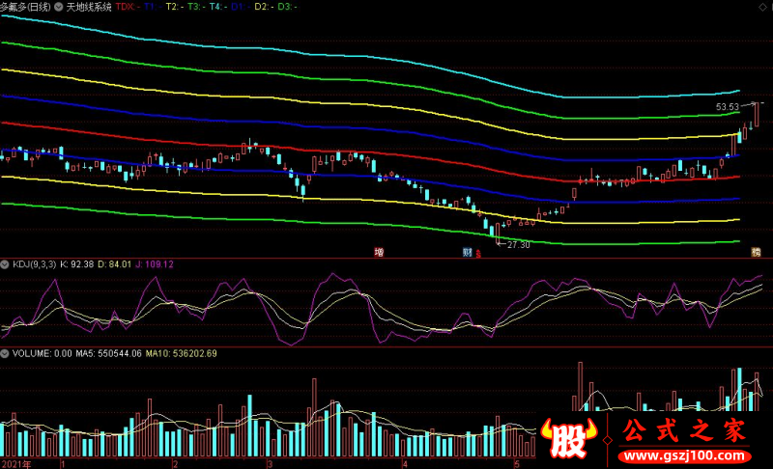Click the 53.53 high price label
The width and height of the screenshot is (773, 469).
click(x=728, y=107)
